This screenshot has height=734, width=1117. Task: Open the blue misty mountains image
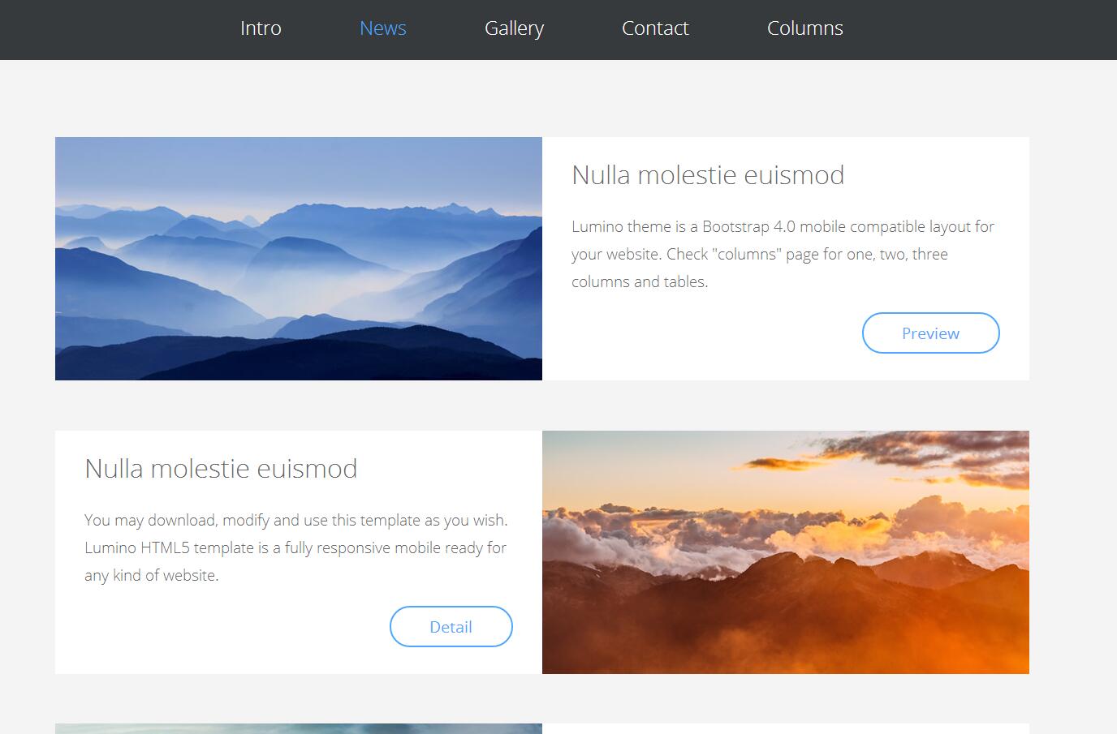click(x=299, y=259)
